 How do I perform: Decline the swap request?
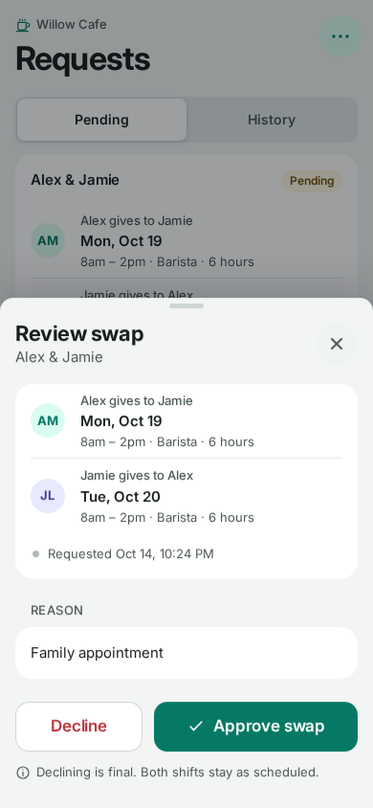tap(78, 726)
